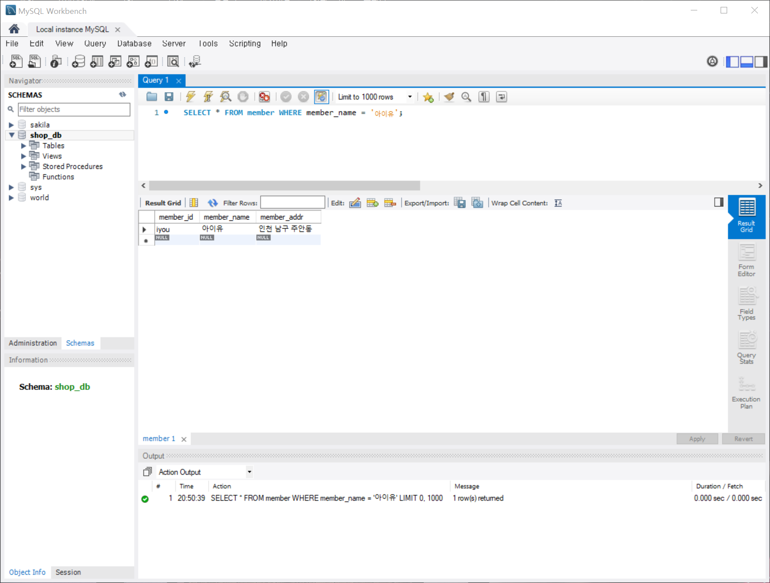This screenshot has height=583, width=770.
Task: Click the Revert button
Action: pos(743,438)
